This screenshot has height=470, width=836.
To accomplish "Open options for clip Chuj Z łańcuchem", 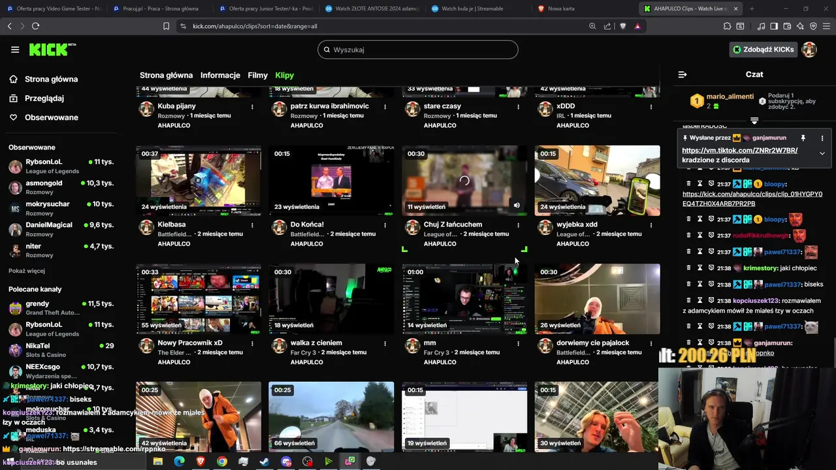I will 518,225.
